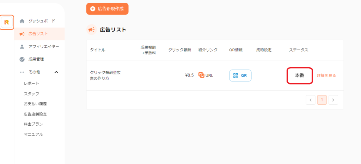Viewport: 361px width, 164px height.
Task: Open レポート in sidebar
Action: pyautogui.click(x=31, y=84)
